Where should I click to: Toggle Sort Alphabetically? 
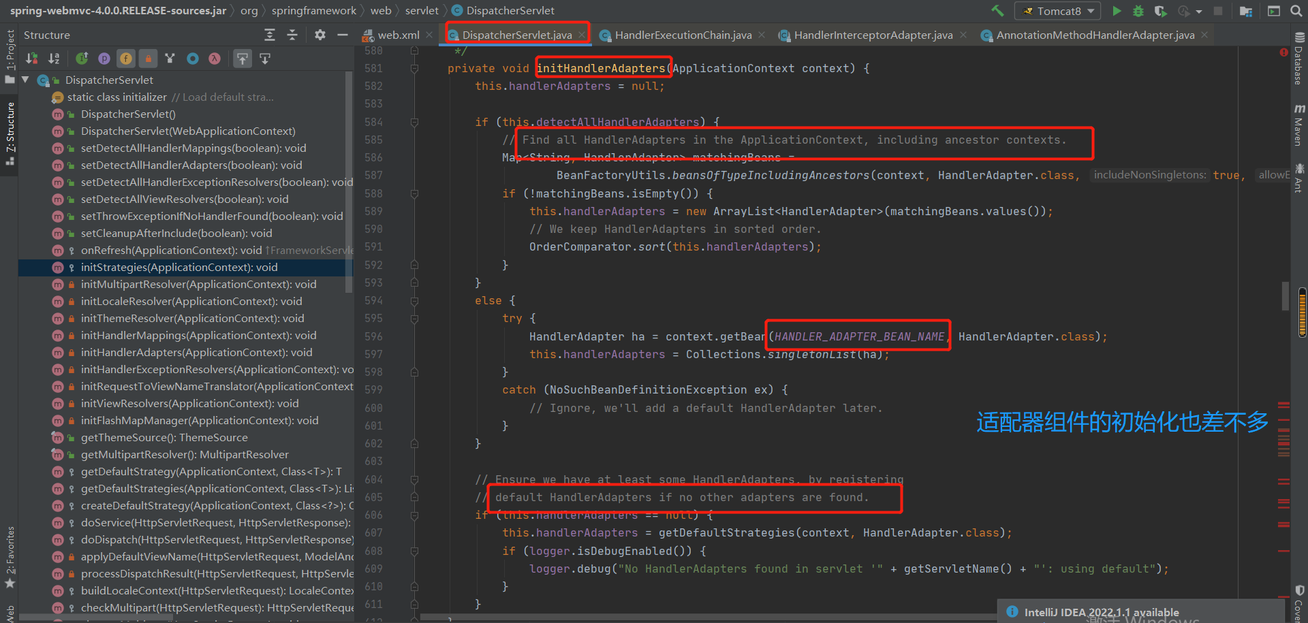(54, 59)
